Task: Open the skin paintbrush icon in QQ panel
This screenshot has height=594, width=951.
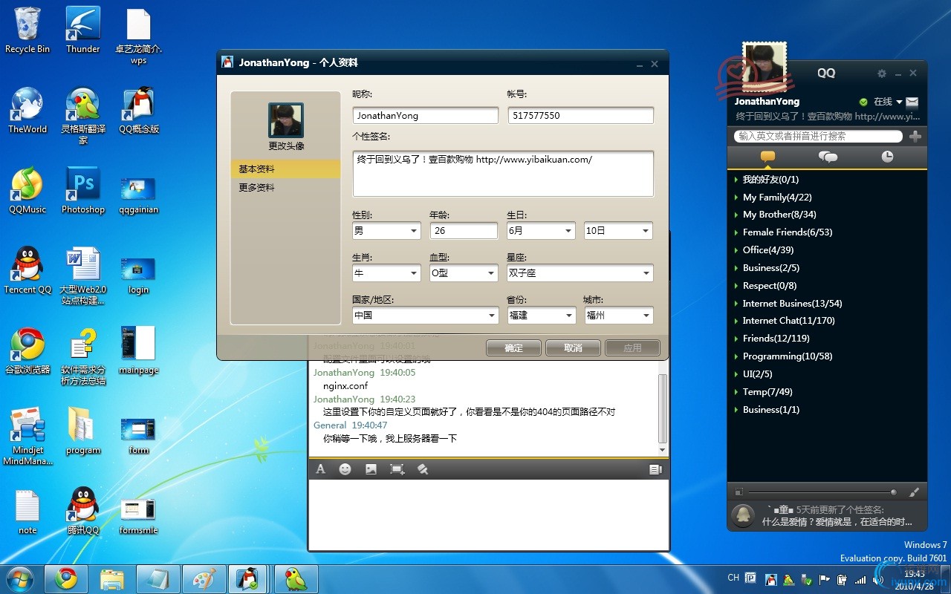Action: 914,492
